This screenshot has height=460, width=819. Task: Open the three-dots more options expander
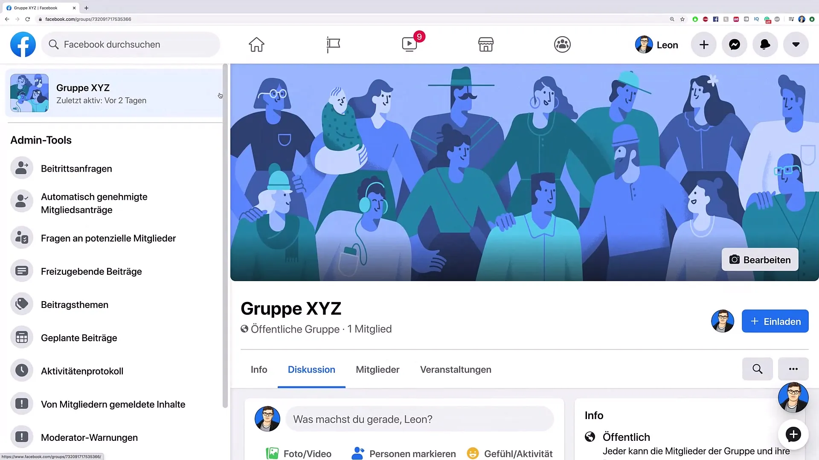(793, 369)
